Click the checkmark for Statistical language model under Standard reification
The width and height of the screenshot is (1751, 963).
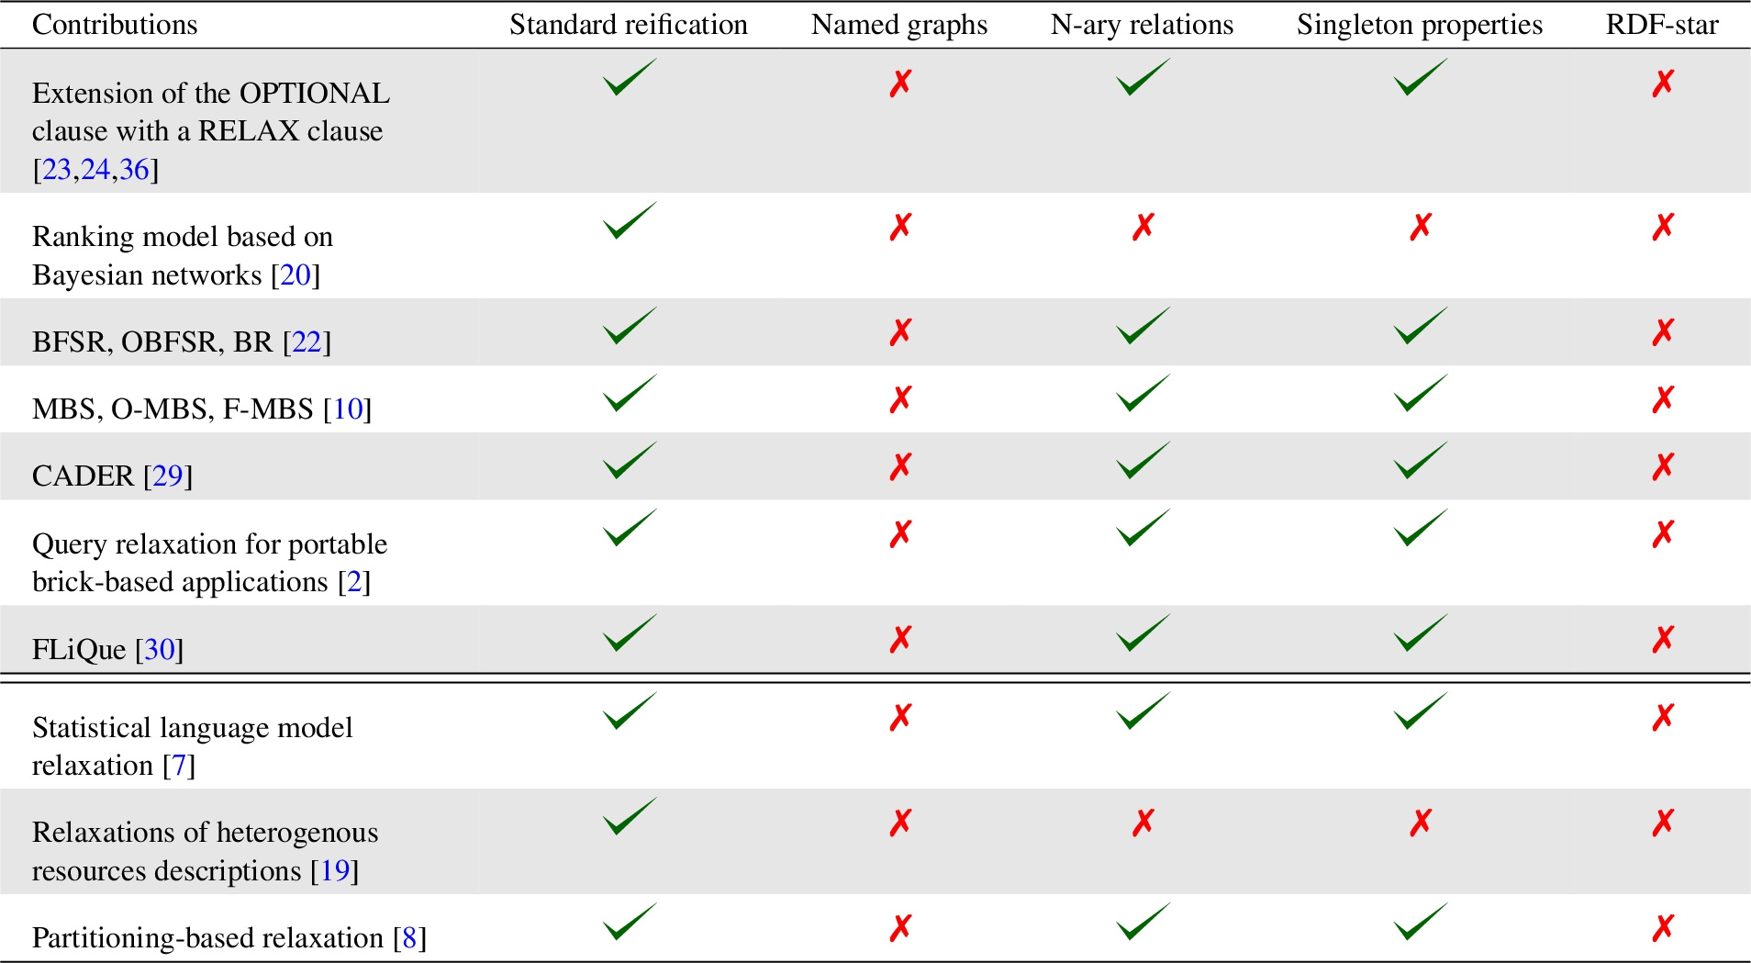click(630, 711)
